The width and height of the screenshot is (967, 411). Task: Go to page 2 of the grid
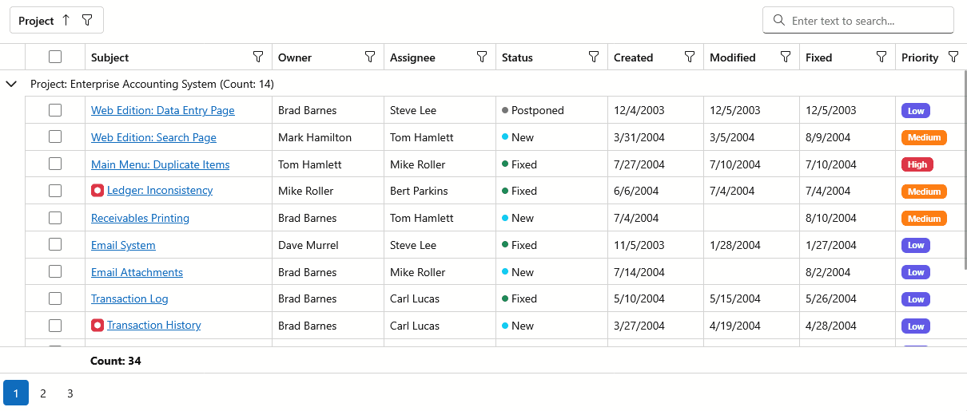tap(43, 393)
